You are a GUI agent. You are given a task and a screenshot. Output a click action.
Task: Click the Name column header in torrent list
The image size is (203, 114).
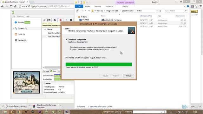(50, 29)
